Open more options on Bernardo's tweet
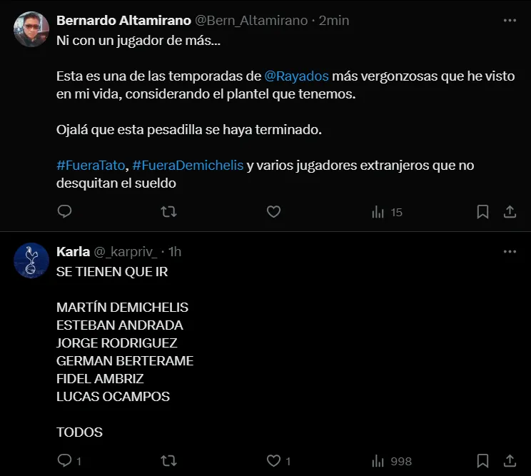The width and height of the screenshot is (531, 476). point(510,21)
